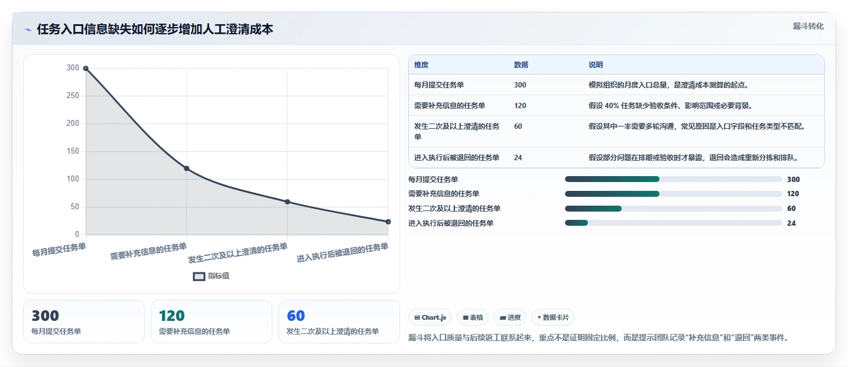
Task: Click the table data value 300
Action: [x=520, y=85]
